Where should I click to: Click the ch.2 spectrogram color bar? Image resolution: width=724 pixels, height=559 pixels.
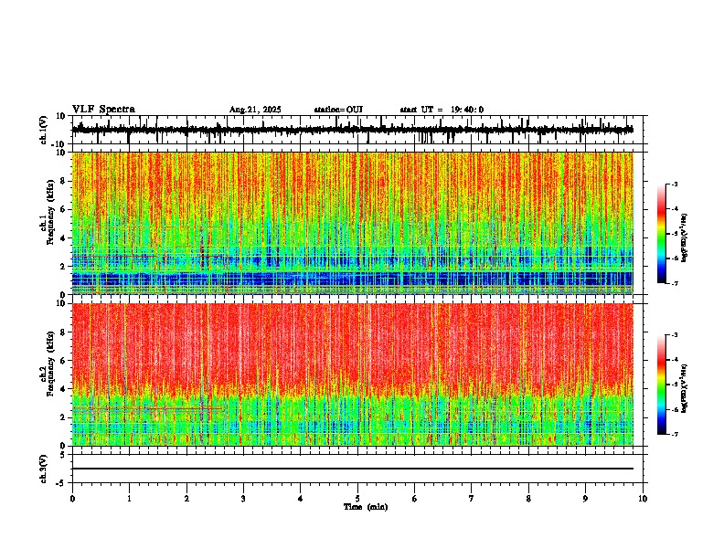coord(662,385)
